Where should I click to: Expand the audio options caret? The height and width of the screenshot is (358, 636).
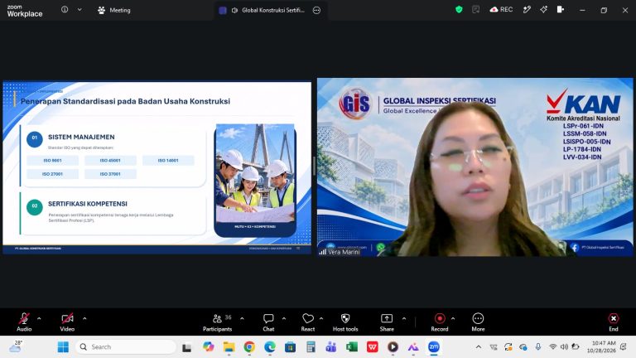click(x=39, y=318)
